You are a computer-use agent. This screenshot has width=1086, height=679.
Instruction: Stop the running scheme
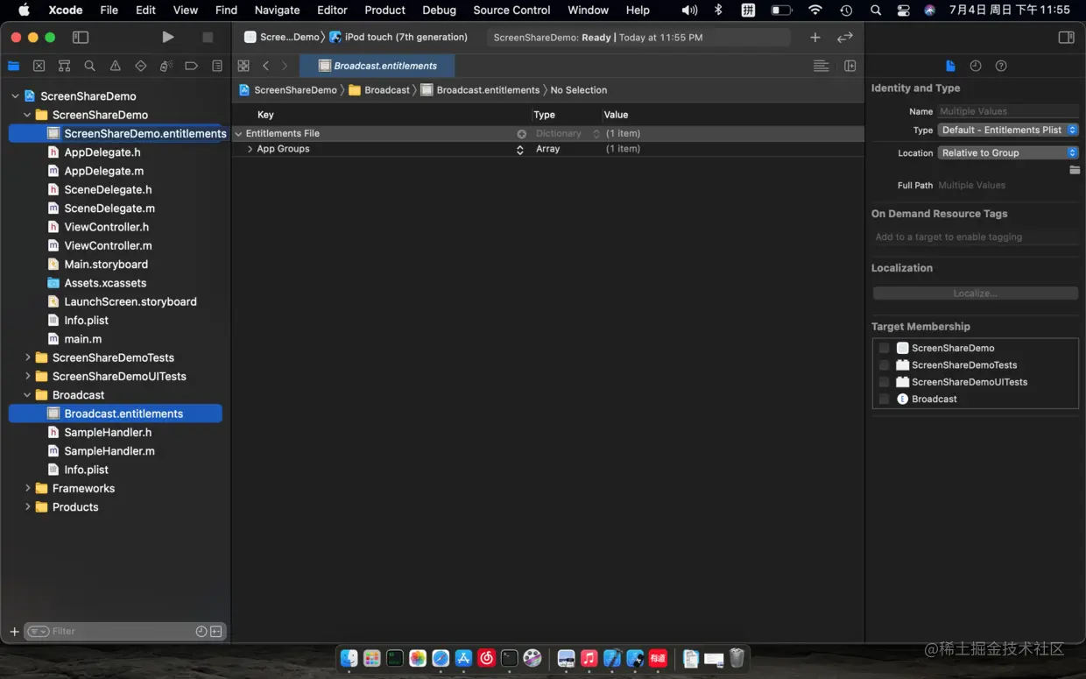click(x=208, y=38)
